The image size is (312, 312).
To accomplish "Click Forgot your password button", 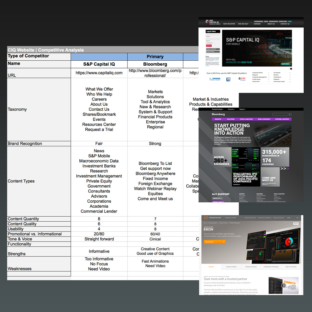I will pos(213,49).
